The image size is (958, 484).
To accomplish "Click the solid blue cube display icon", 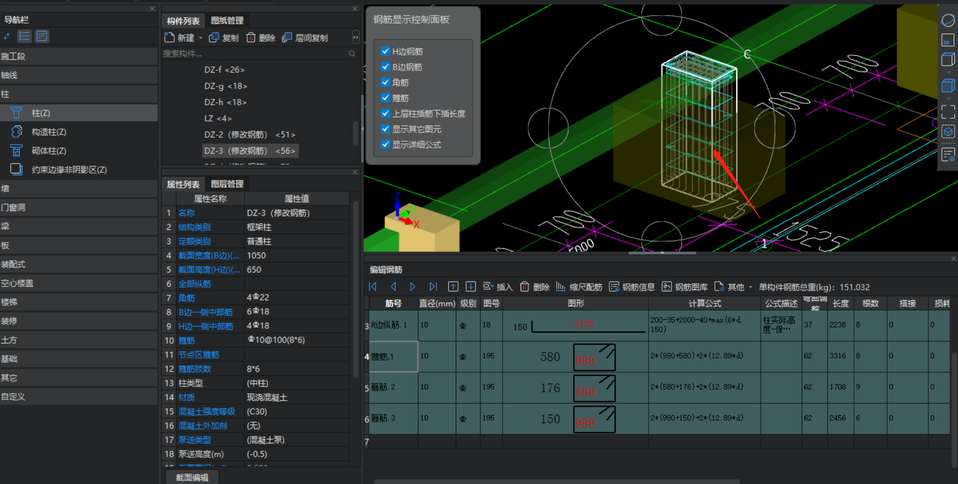I will pyautogui.click(x=948, y=86).
